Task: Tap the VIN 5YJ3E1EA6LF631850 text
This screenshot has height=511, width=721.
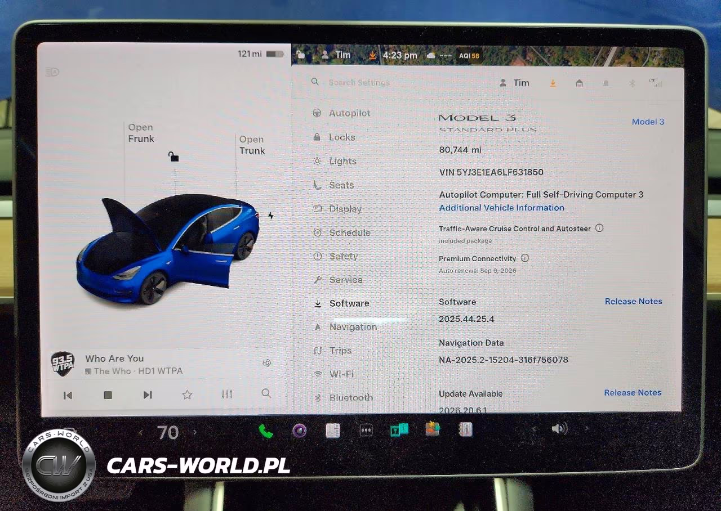Action: click(491, 172)
